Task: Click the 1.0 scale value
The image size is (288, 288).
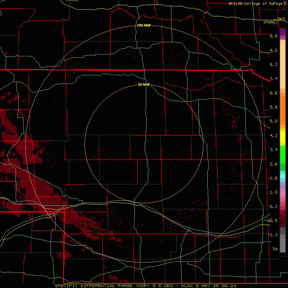Action: (274, 192)
